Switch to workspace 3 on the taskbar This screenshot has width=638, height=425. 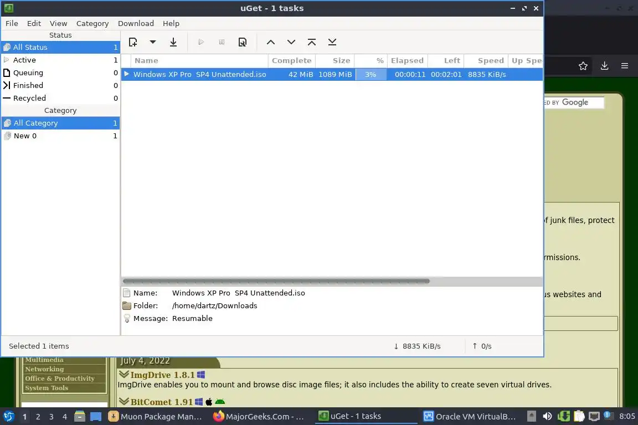52,417
